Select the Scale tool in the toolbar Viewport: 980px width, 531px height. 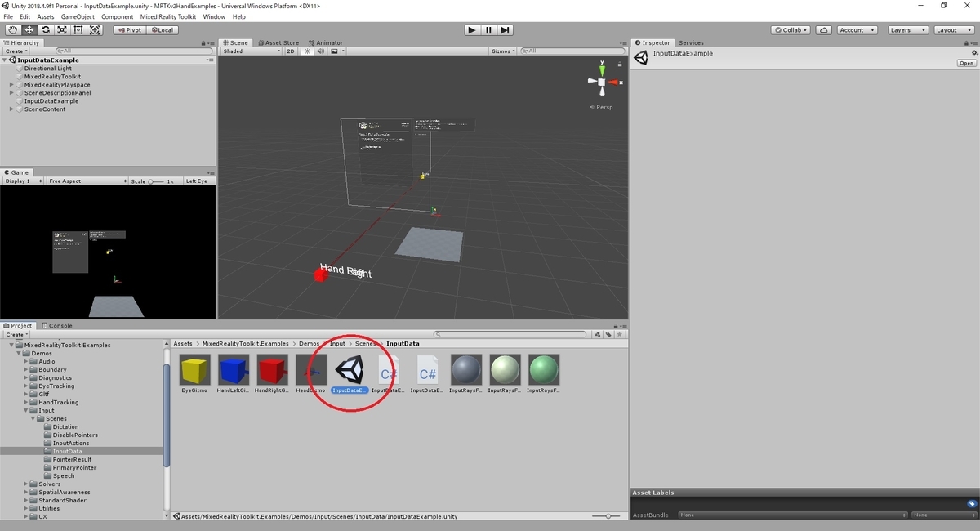click(62, 30)
